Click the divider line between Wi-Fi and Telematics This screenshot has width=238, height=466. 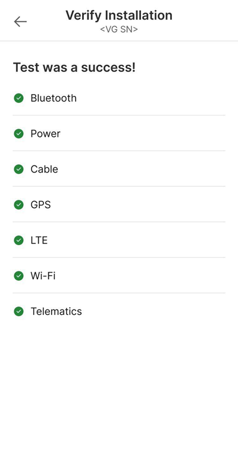[x=119, y=293]
